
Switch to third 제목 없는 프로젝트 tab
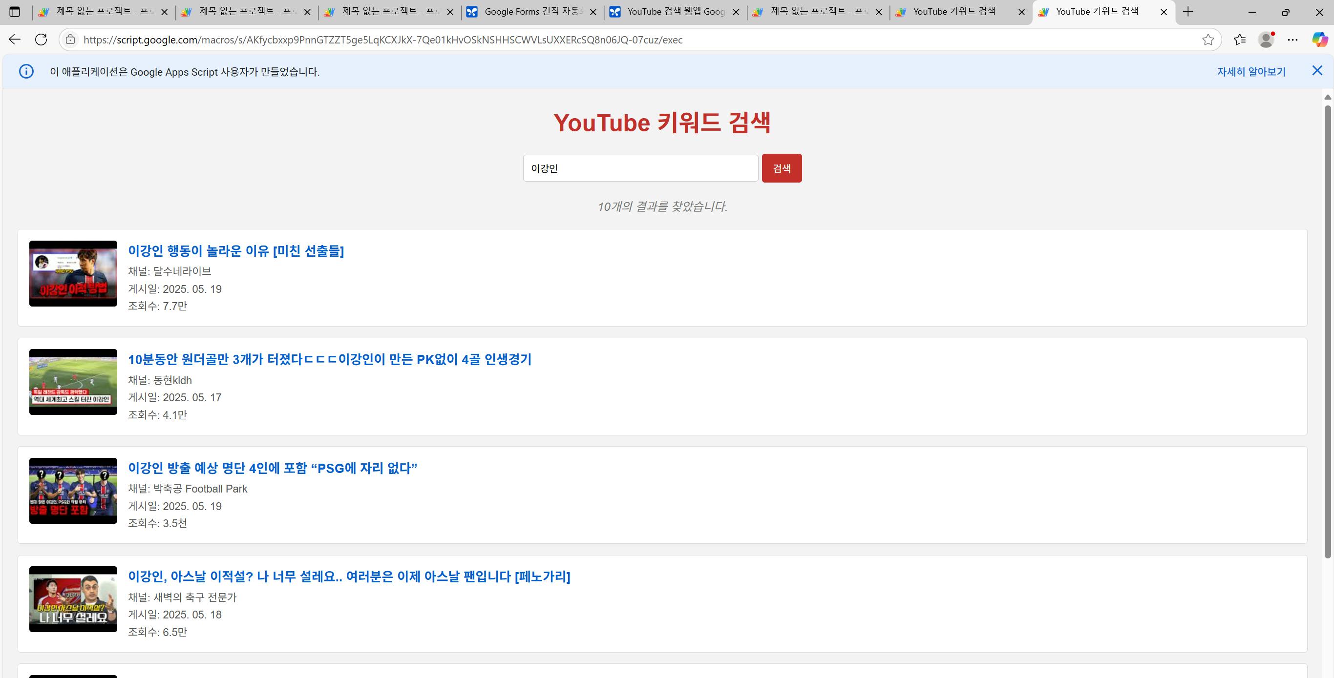(389, 11)
